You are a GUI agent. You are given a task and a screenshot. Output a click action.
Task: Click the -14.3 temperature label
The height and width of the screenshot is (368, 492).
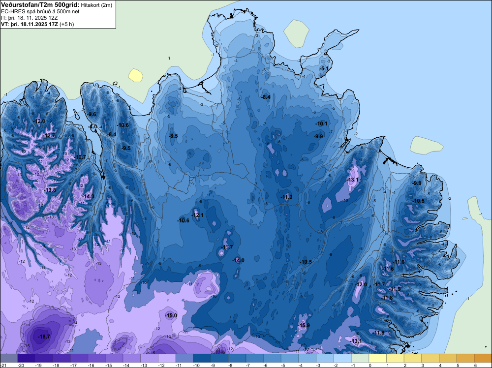point(88,196)
